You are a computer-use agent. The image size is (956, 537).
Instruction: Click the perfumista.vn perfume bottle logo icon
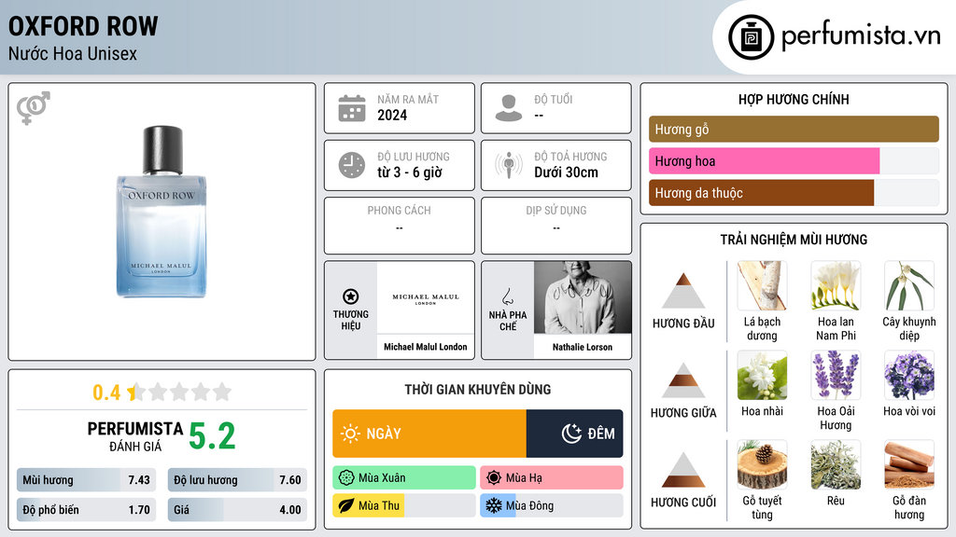751,37
